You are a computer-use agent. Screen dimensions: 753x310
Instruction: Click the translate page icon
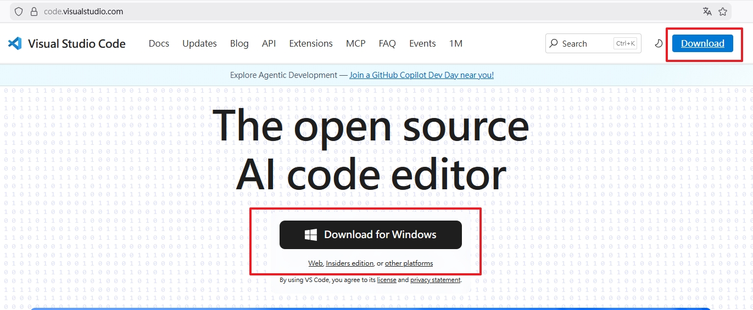[707, 11]
